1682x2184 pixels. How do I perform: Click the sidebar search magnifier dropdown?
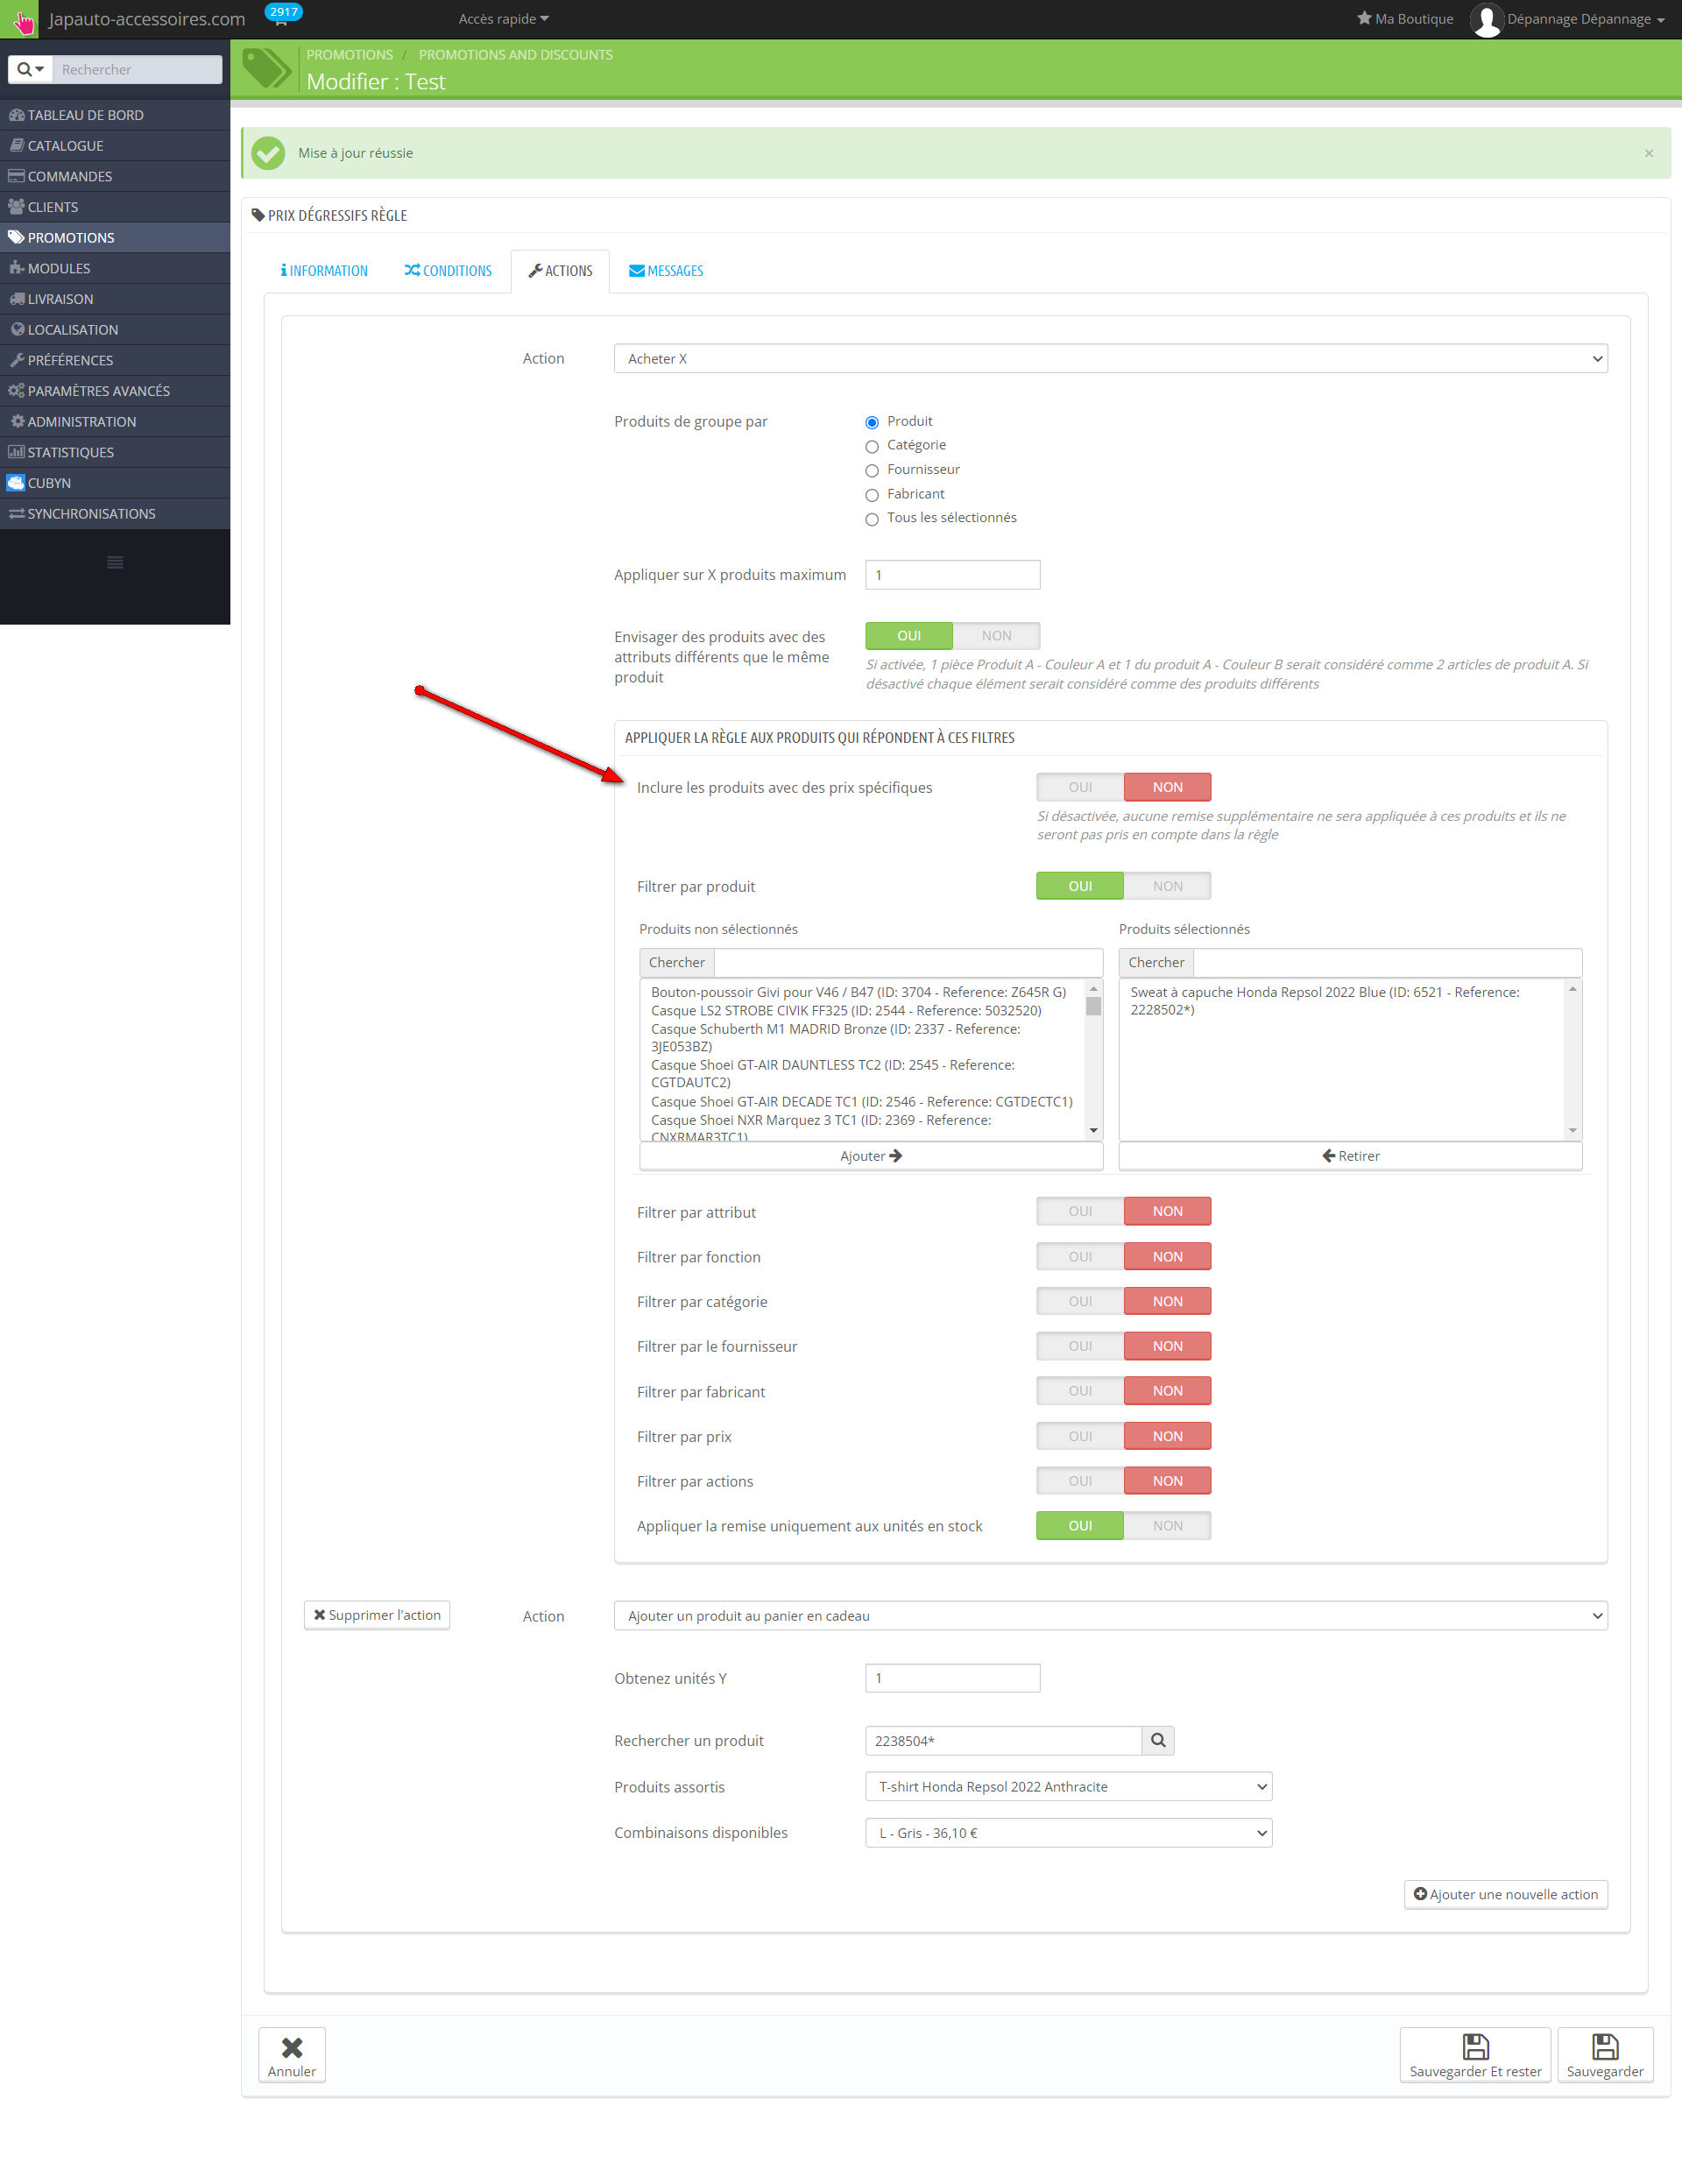(x=30, y=69)
